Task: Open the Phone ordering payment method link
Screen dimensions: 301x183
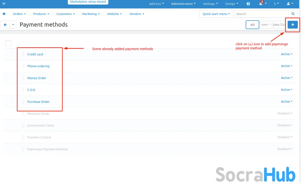Action: click(x=38, y=66)
